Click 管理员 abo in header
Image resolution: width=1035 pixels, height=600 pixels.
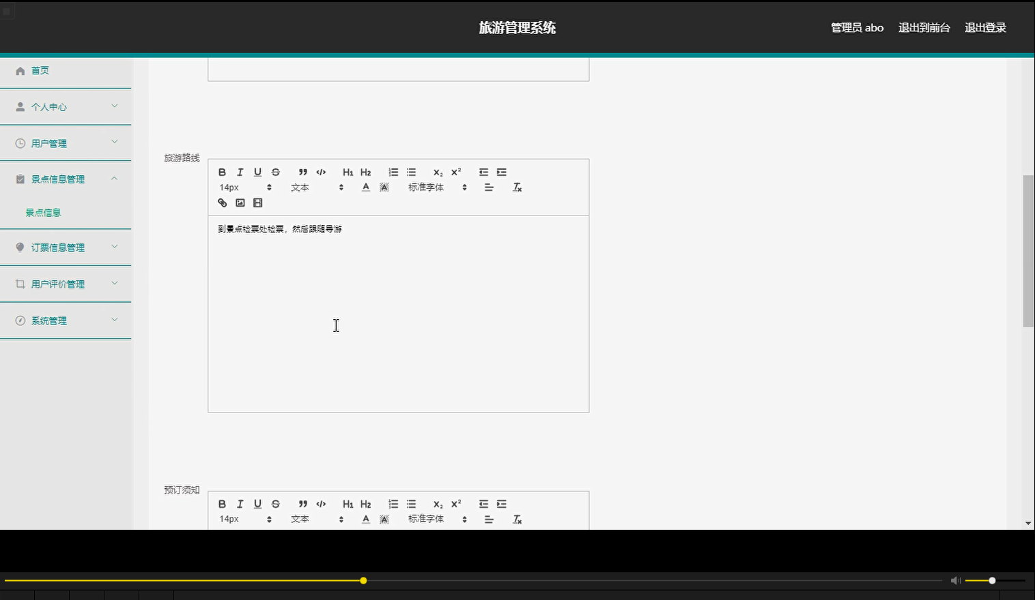click(857, 28)
